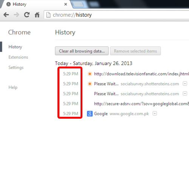The image size is (189, 189).
Task: Click the clock icon on History tab
Action: pyautogui.click(x=9, y=4)
